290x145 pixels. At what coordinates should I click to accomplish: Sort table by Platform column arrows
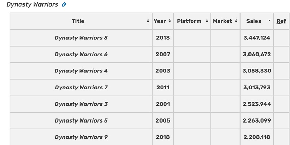pyautogui.click(x=207, y=21)
